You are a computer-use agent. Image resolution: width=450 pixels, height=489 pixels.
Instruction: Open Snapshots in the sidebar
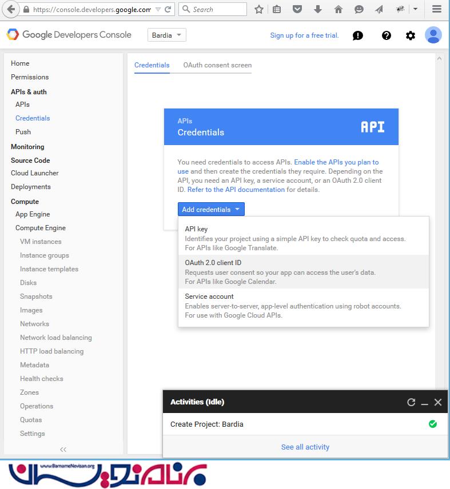[x=36, y=296]
